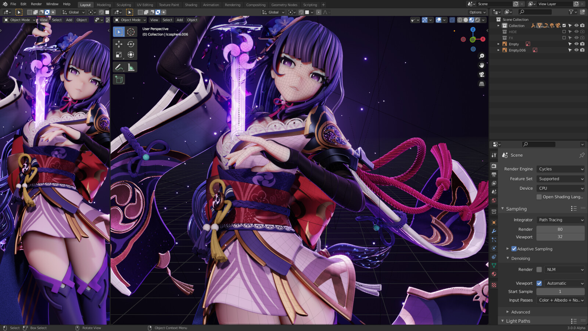Open the Object Constraints properties tab

pyautogui.click(x=494, y=257)
